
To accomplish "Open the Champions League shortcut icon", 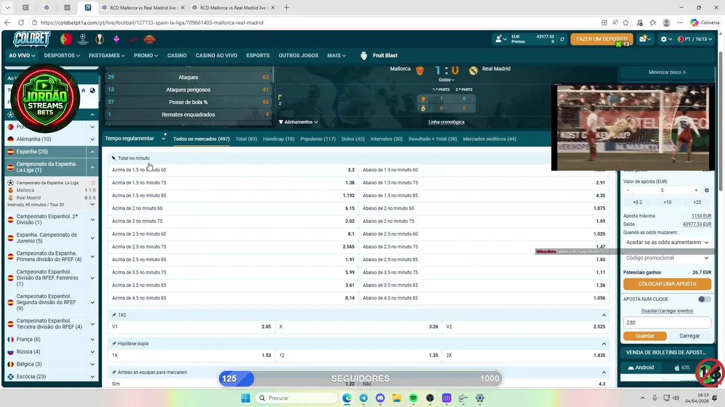I will click(83, 39).
